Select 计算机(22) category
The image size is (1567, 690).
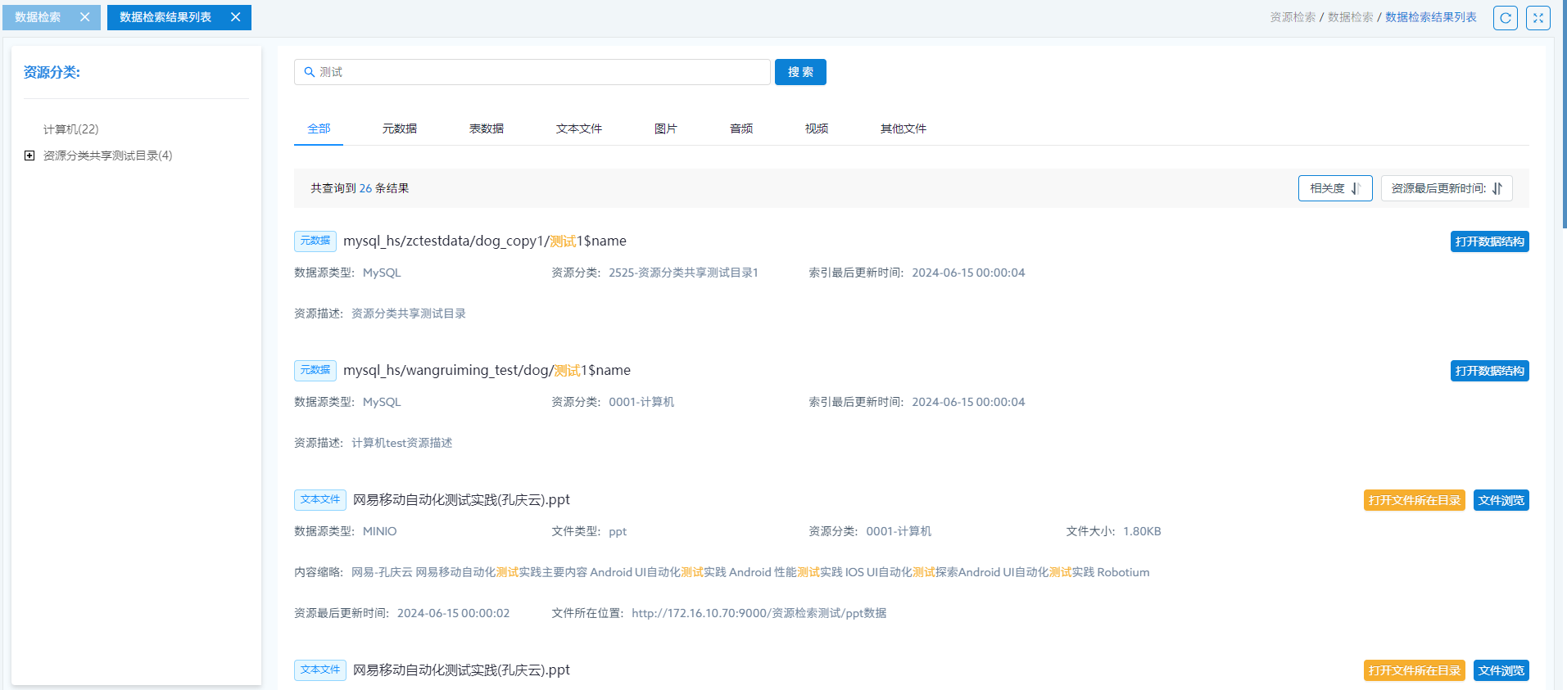[71, 129]
